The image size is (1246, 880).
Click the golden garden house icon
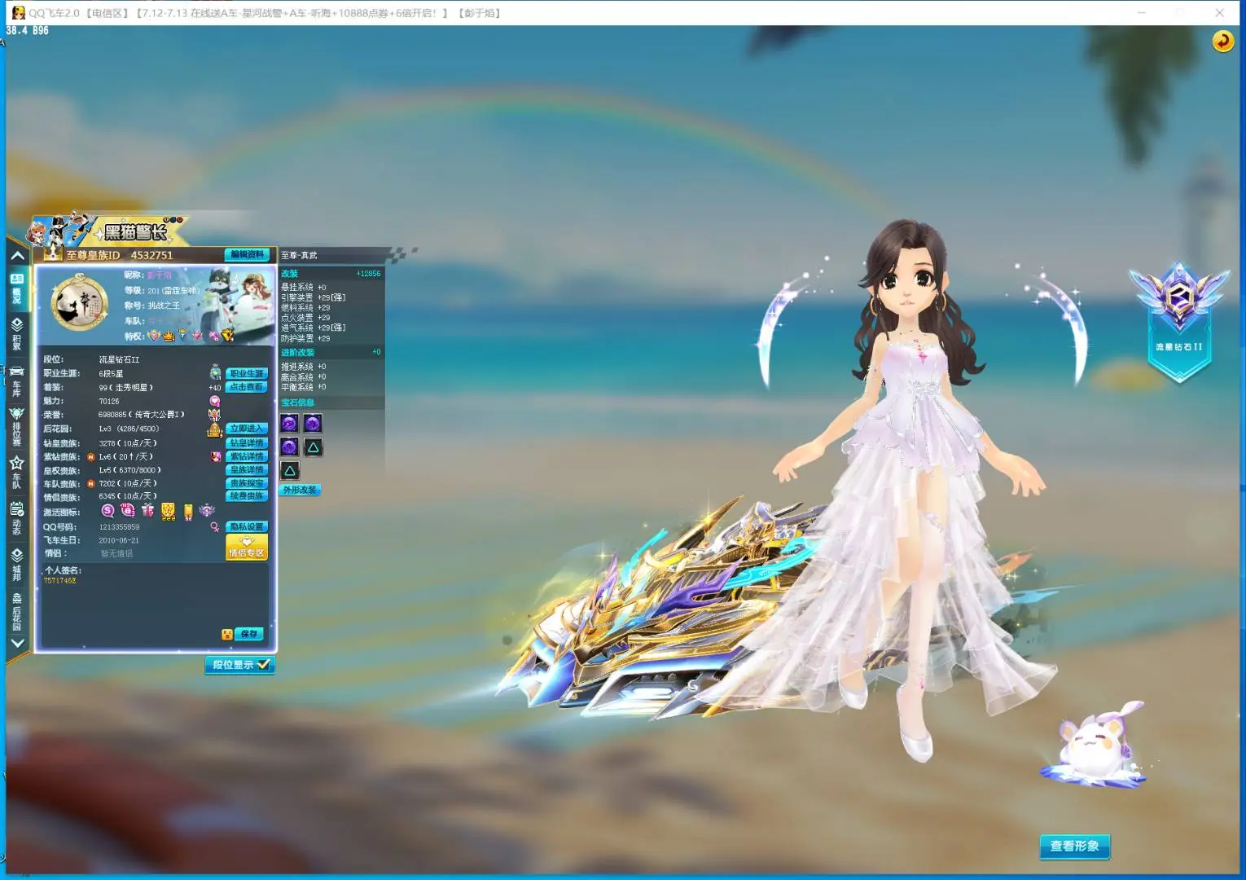tap(214, 429)
